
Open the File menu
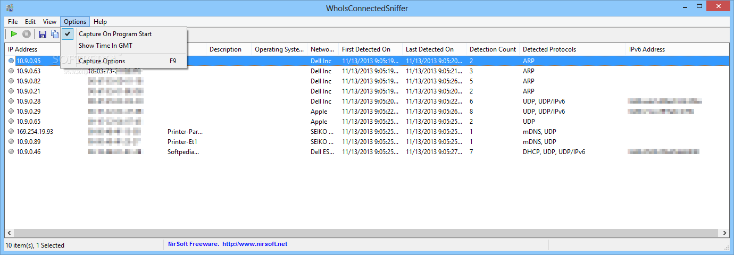coord(13,22)
